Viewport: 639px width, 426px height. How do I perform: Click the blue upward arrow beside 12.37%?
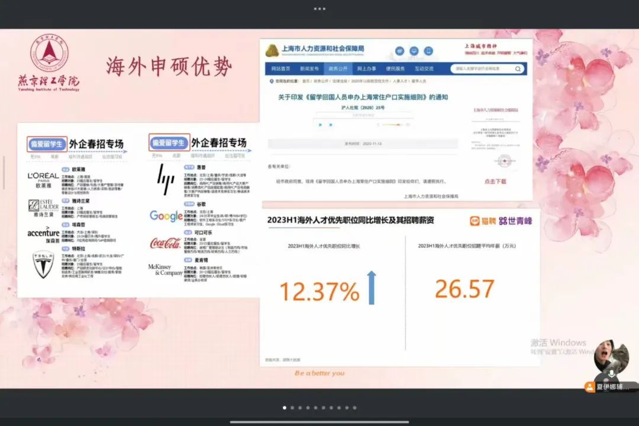point(371,288)
